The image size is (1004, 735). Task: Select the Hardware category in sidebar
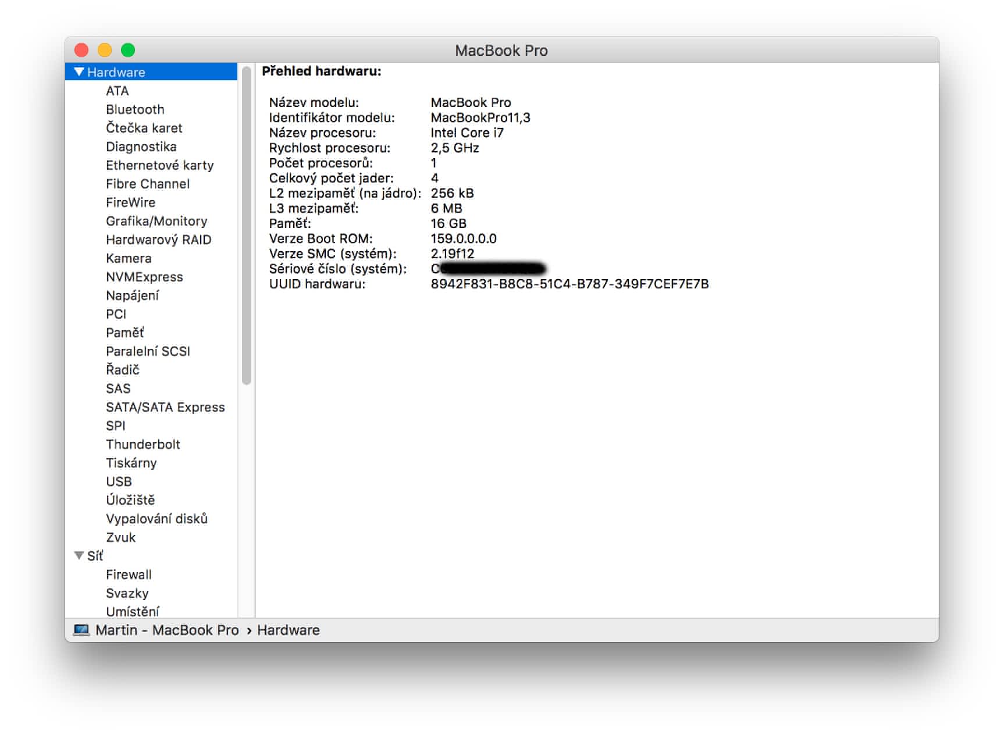[x=151, y=72]
